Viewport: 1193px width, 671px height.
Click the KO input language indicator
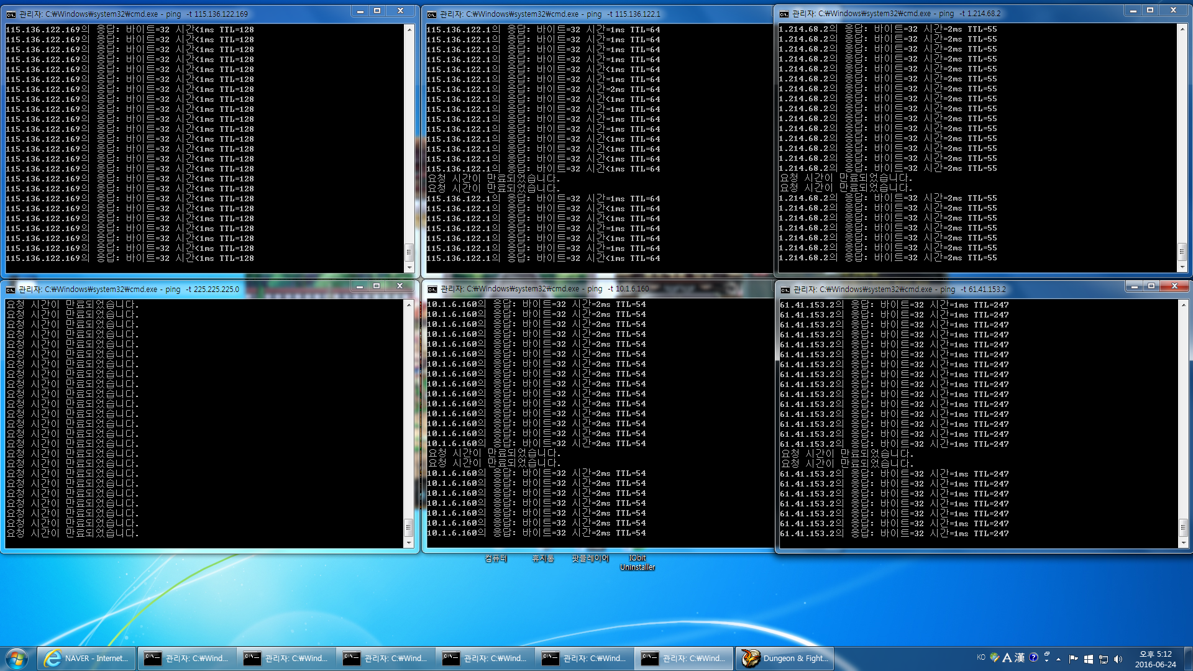pyautogui.click(x=981, y=657)
